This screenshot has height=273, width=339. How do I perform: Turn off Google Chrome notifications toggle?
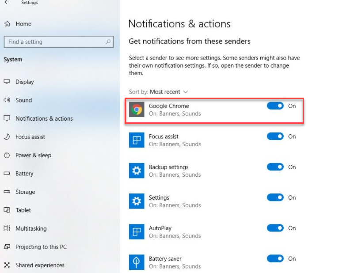pos(275,106)
